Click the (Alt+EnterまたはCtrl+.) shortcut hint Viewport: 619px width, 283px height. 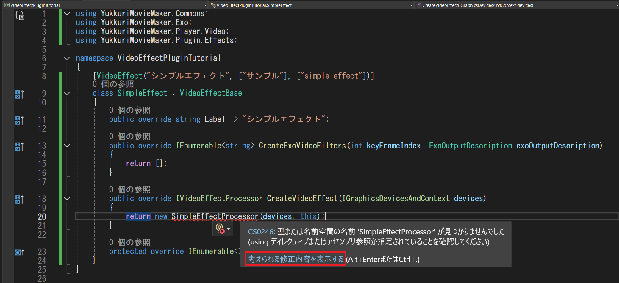(x=383, y=259)
